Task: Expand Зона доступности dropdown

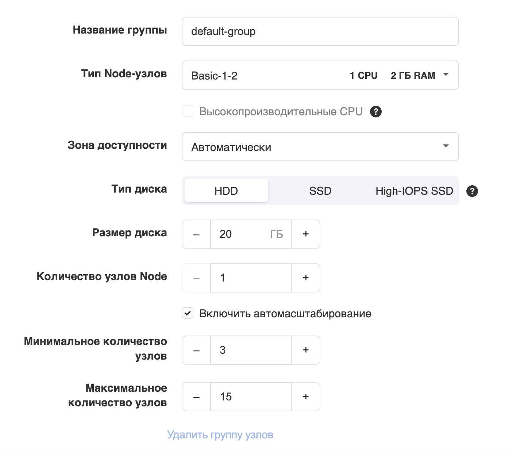Action: pyautogui.click(x=320, y=147)
